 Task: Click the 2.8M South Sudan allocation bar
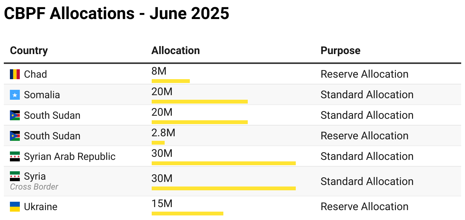click(x=158, y=143)
